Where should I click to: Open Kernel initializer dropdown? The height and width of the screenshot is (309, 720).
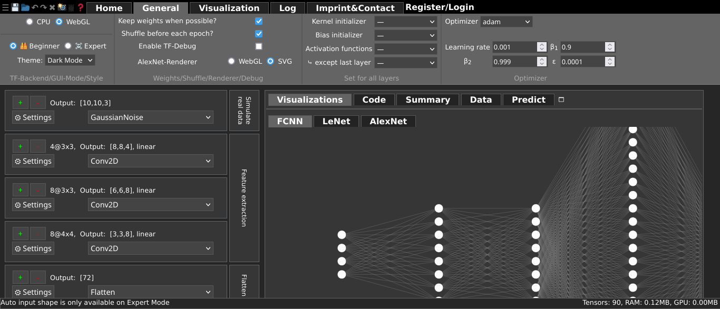pyautogui.click(x=406, y=22)
